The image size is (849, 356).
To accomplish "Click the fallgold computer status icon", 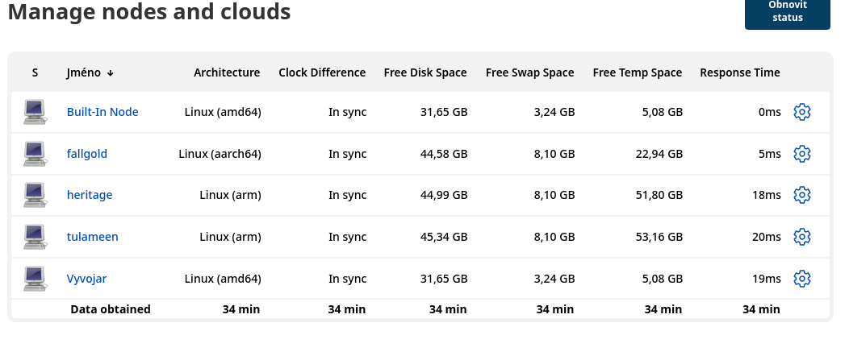I will (x=35, y=154).
